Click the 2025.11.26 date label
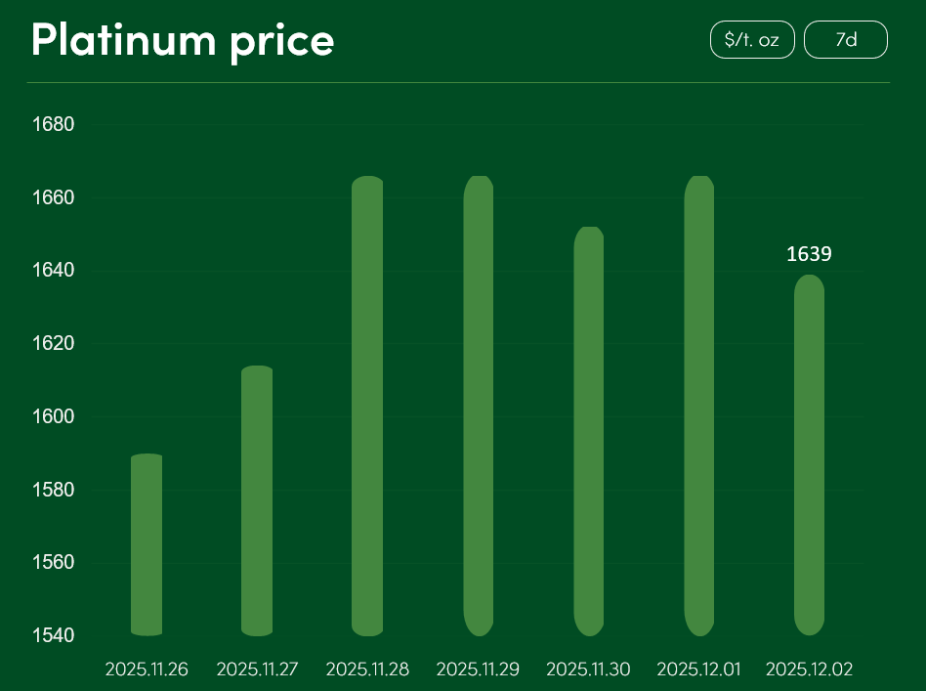 pyautogui.click(x=147, y=669)
